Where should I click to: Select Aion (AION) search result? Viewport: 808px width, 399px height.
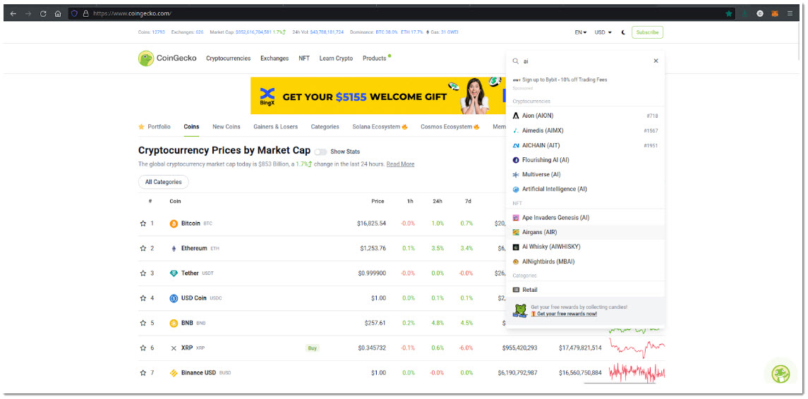[x=585, y=116]
